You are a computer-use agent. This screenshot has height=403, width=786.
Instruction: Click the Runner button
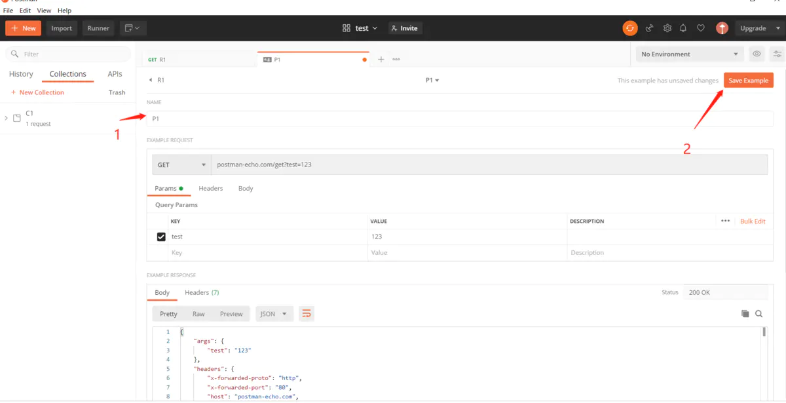click(x=98, y=28)
